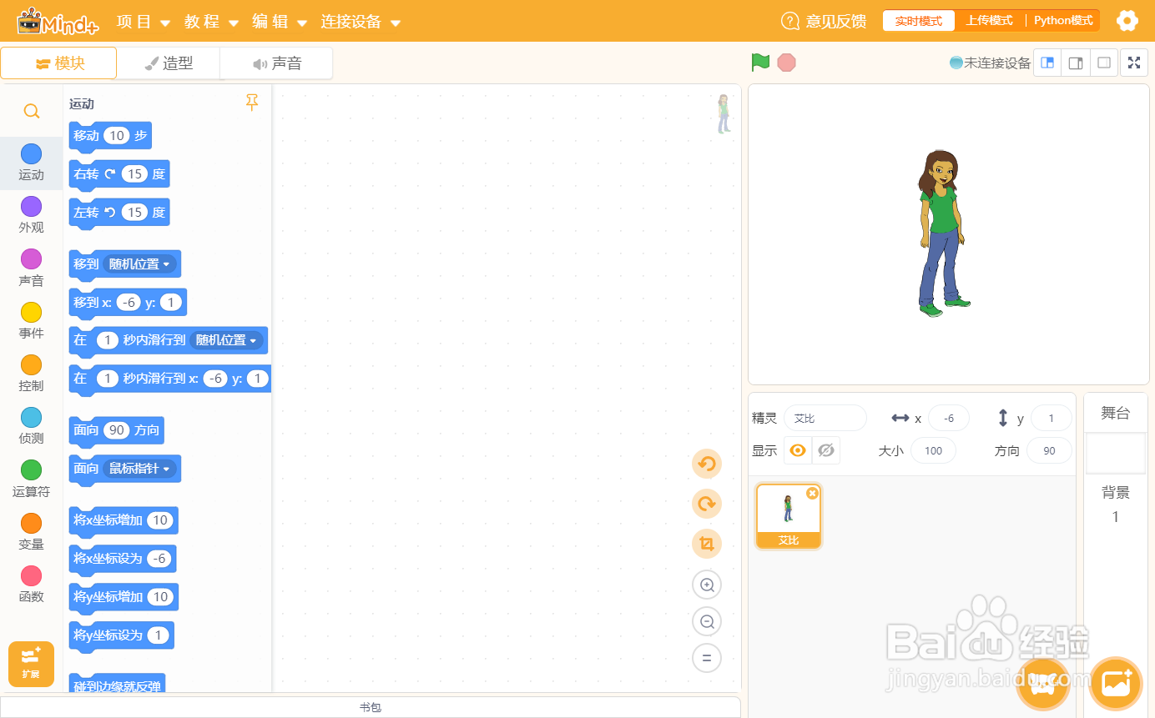This screenshot has width=1155, height=718.
Task: Open the 教程 tutorial menu
Action: coord(212,22)
